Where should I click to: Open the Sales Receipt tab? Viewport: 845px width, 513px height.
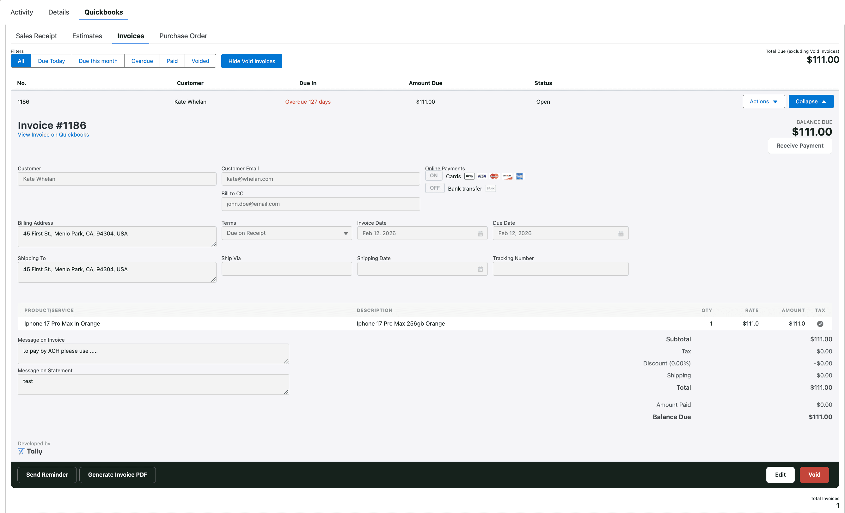36,36
